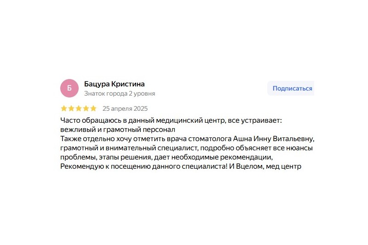Click the doctor name Ашна Инну Витальевну
368x245 pixels.
click(273, 139)
